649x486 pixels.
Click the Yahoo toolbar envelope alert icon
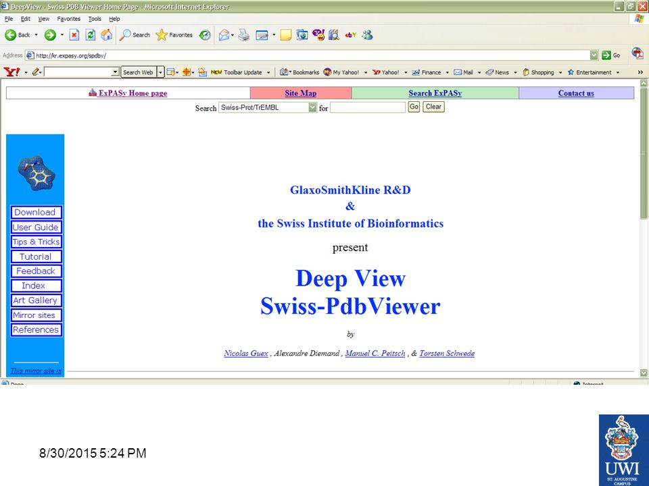pyautogui.click(x=202, y=72)
